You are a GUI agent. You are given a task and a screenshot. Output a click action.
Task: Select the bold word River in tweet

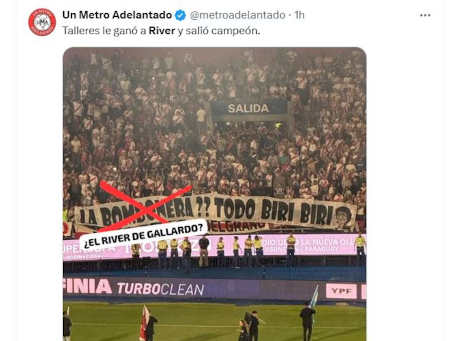point(162,31)
